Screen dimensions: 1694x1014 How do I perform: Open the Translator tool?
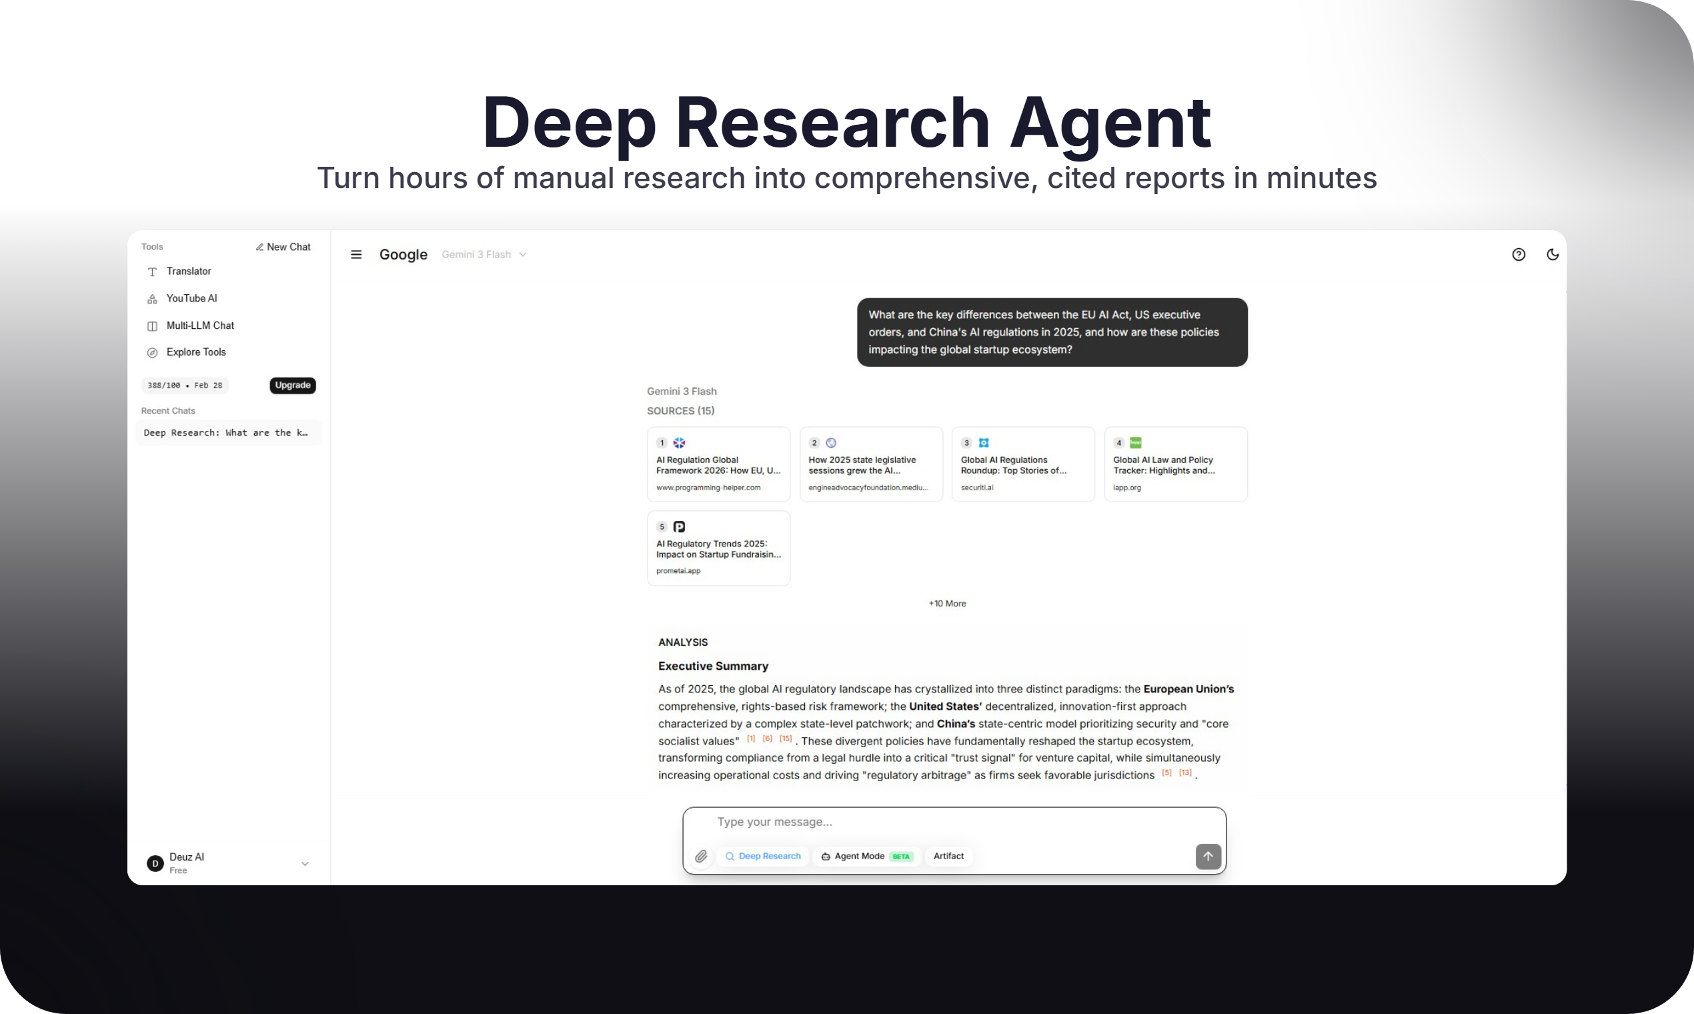188,272
